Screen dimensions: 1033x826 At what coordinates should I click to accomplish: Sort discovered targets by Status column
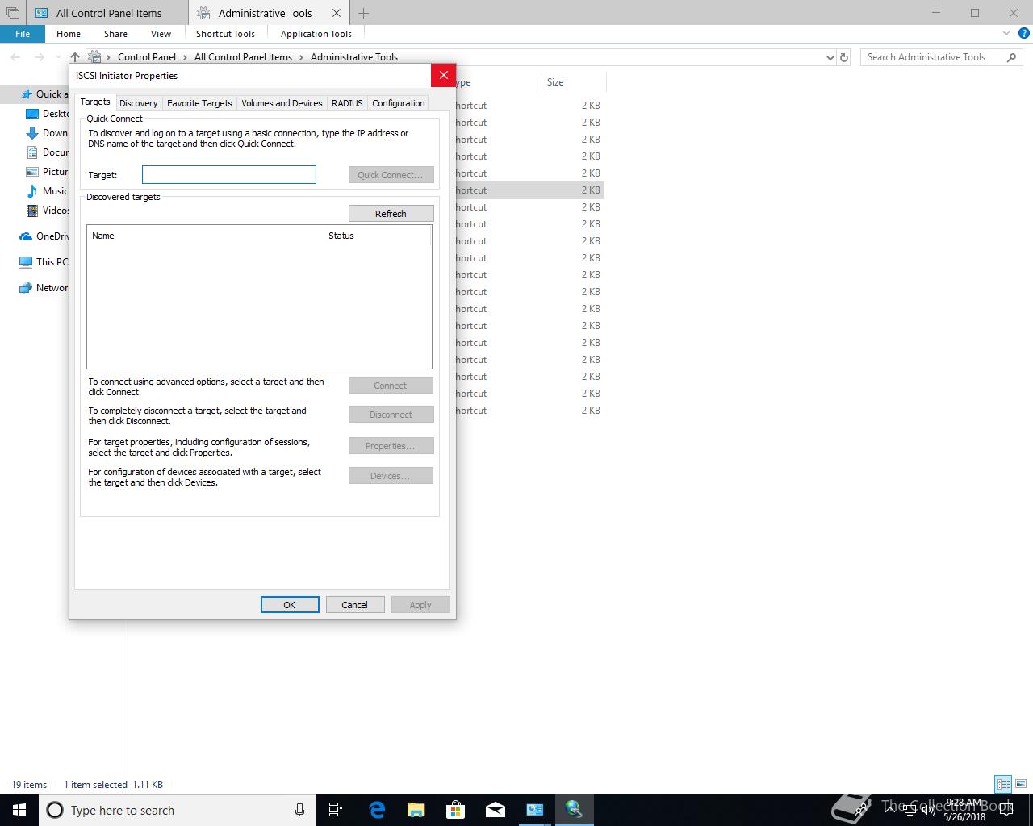coord(377,236)
